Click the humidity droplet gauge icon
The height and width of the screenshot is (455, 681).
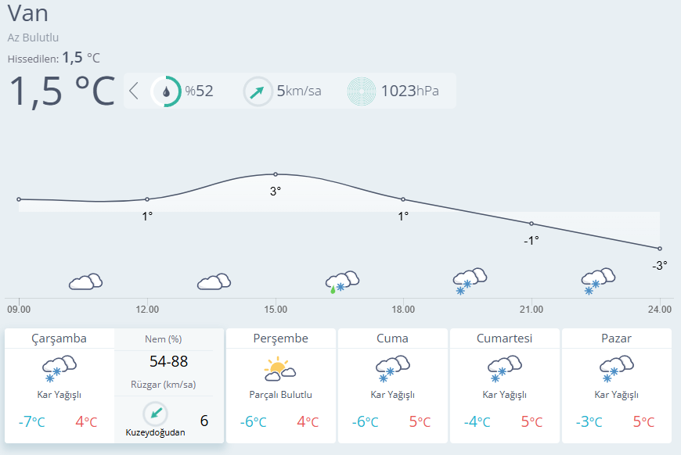[166, 91]
